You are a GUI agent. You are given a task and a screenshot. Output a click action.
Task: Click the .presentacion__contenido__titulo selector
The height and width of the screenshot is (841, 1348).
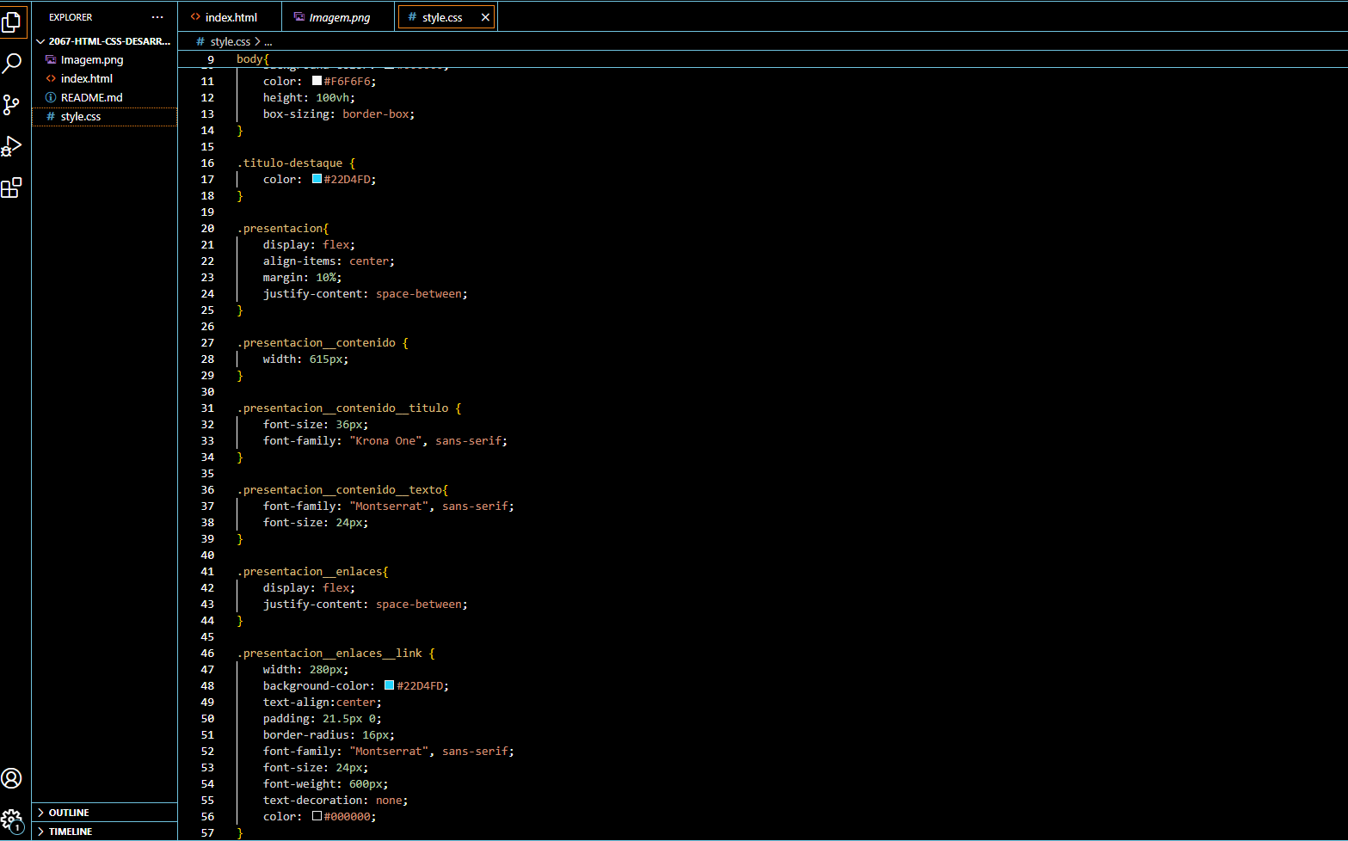click(x=342, y=408)
